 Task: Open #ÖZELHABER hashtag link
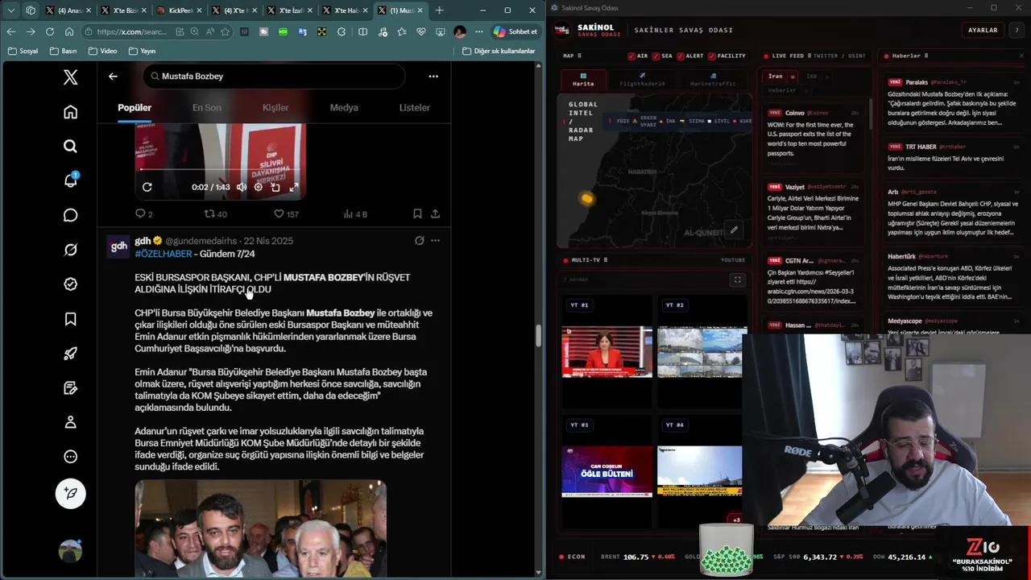pyautogui.click(x=164, y=254)
